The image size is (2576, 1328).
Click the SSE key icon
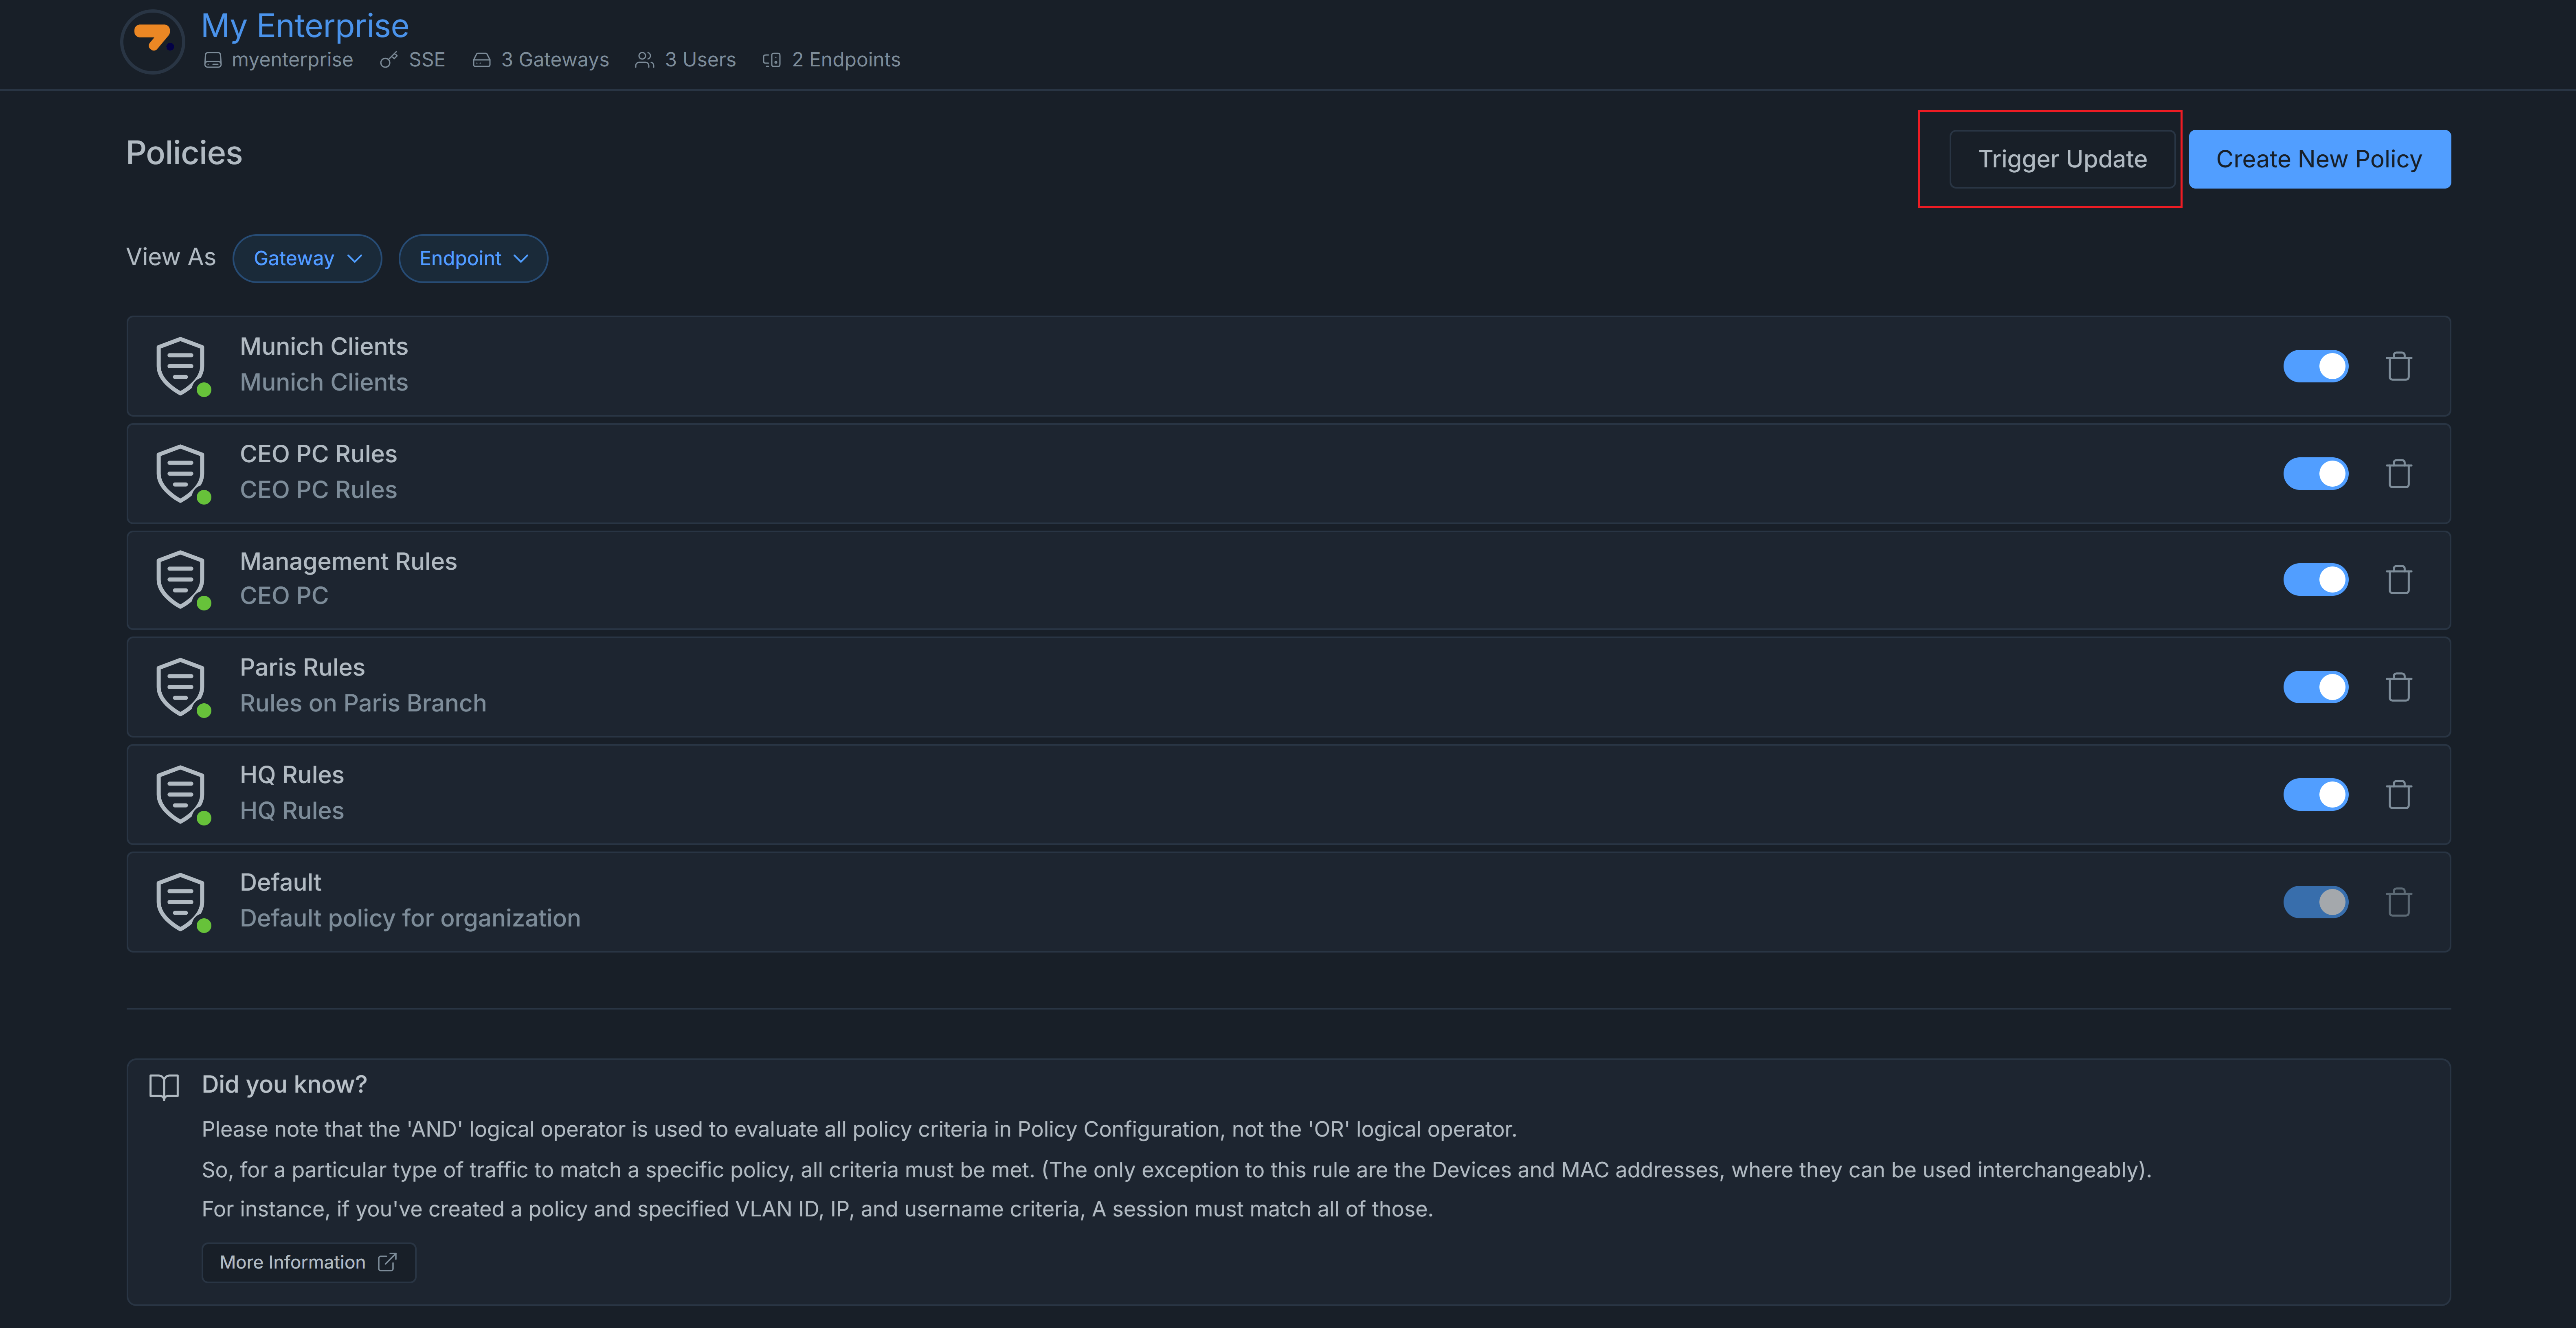coord(389,60)
